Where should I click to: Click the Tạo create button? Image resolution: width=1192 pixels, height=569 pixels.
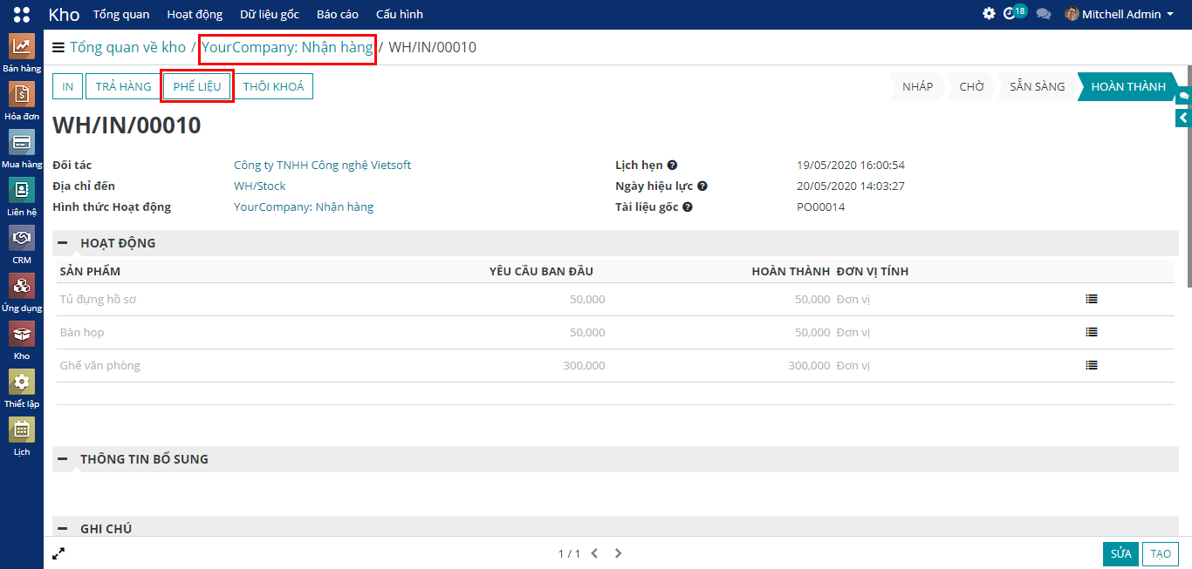tap(1161, 554)
